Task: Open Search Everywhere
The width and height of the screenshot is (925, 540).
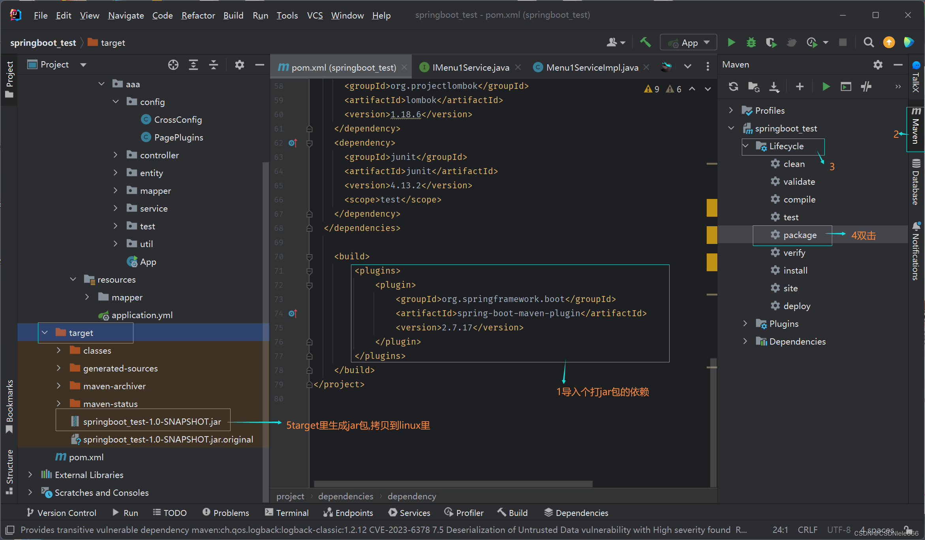Action: tap(869, 42)
